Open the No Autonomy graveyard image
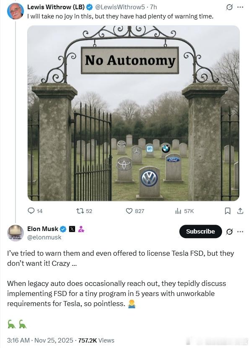The width and height of the screenshot is (251, 348). [x=133, y=113]
